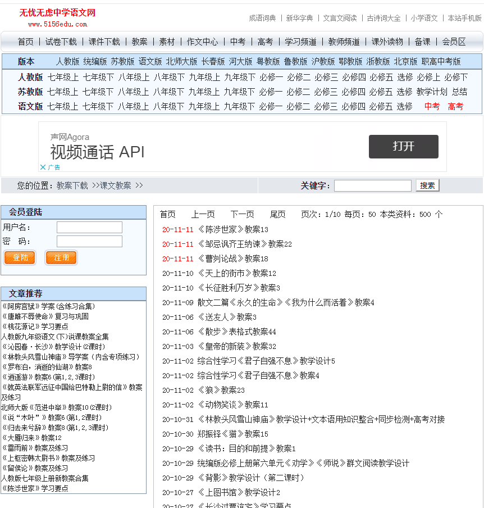484x508 pixels.
Task: Click the 登陆 login button
Action: point(20,257)
